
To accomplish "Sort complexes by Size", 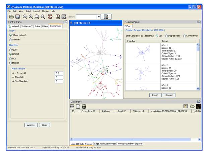I will pos(159,36).
